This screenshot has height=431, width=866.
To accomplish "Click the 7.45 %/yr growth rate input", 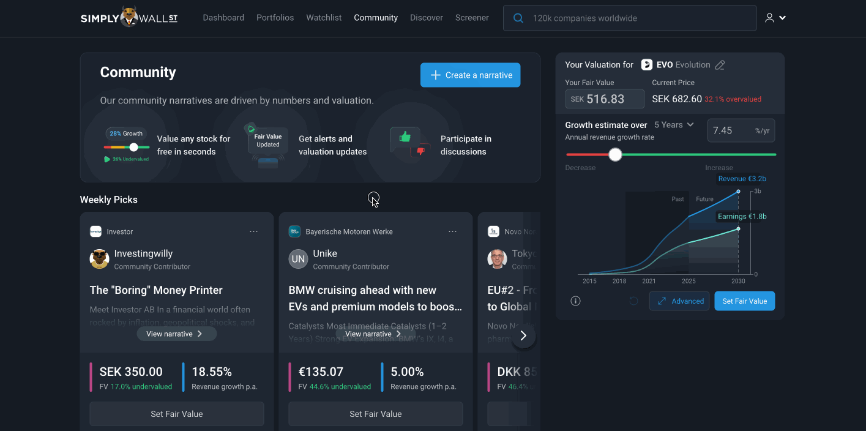I will [741, 130].
